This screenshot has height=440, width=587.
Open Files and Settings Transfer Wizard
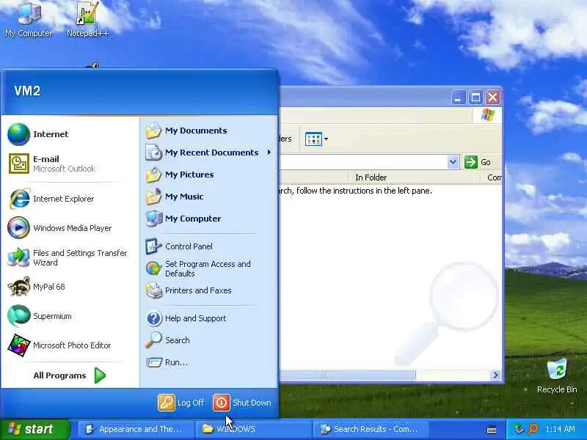(x=70, y=257)
